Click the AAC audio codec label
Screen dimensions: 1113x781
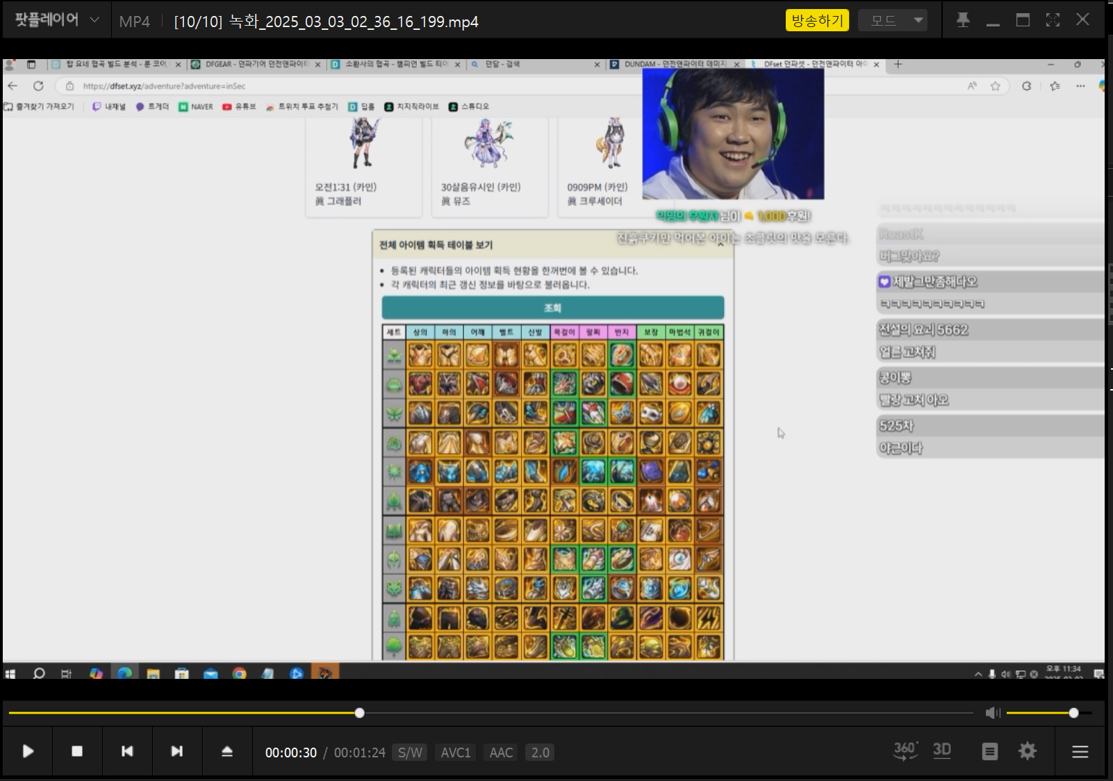tap(501, 753)
